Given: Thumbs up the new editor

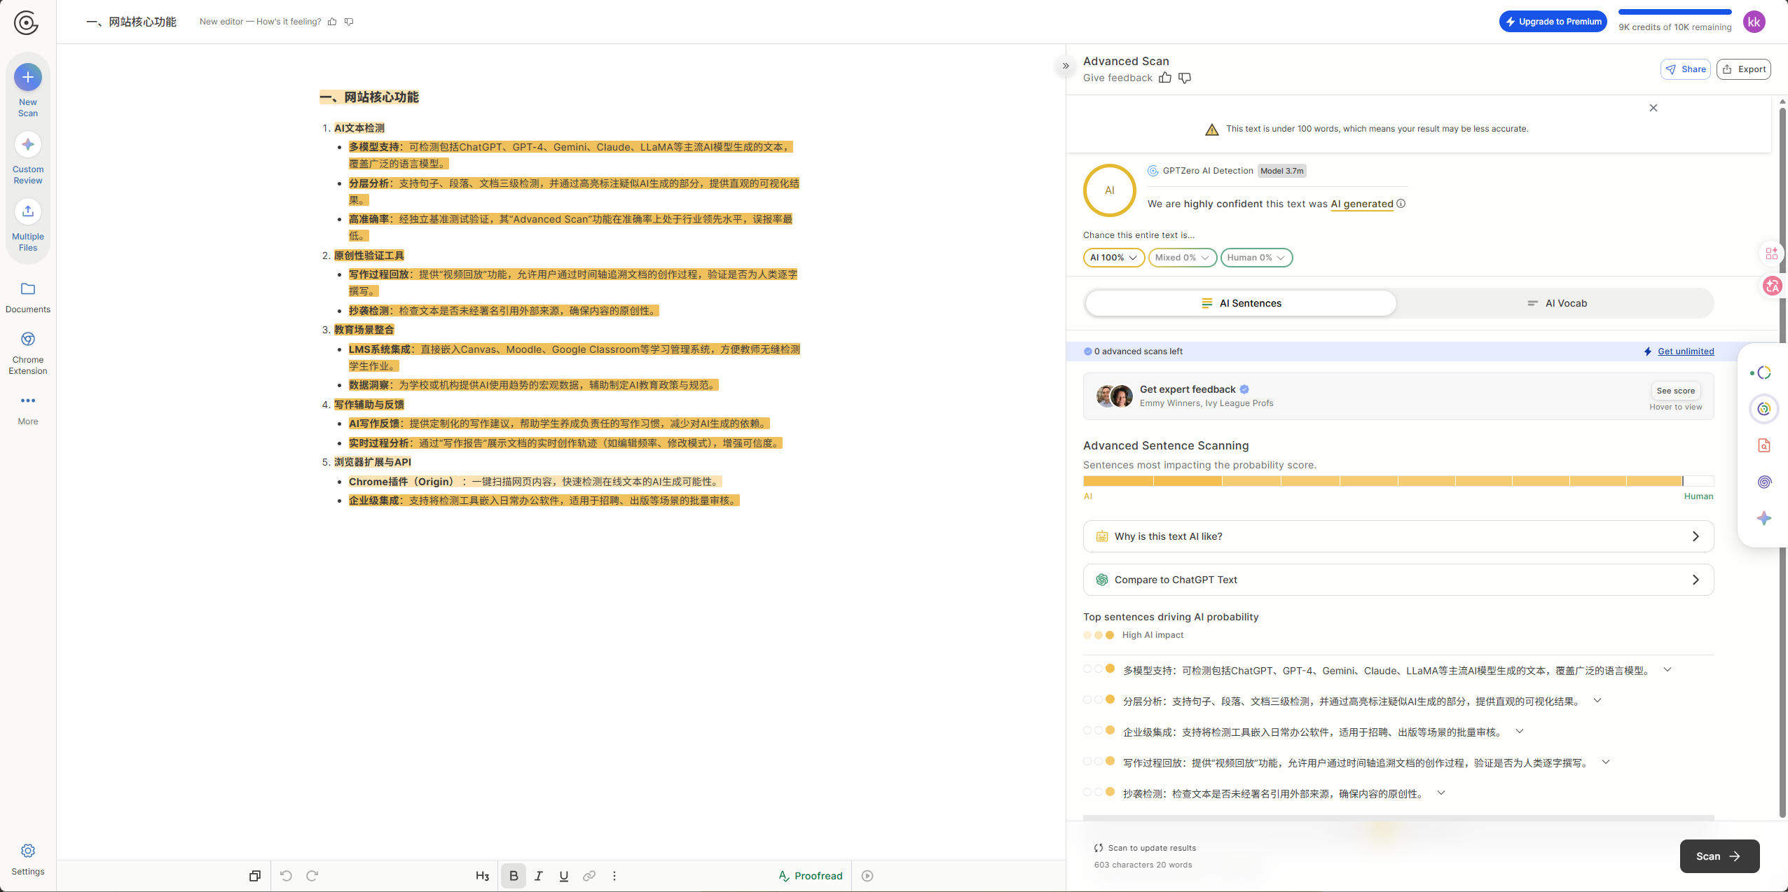Looking at the screenshot, I should 332,22.
